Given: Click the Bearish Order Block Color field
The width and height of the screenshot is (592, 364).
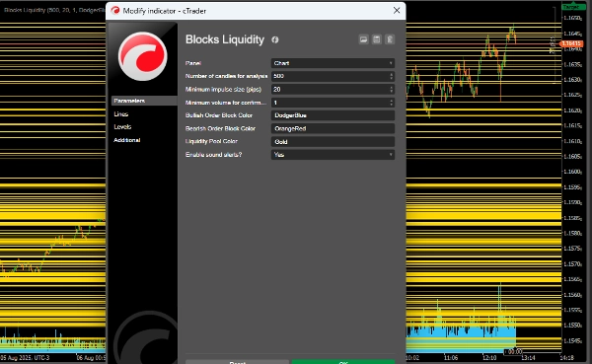Looking at the screenshot, I should (333, 129).
